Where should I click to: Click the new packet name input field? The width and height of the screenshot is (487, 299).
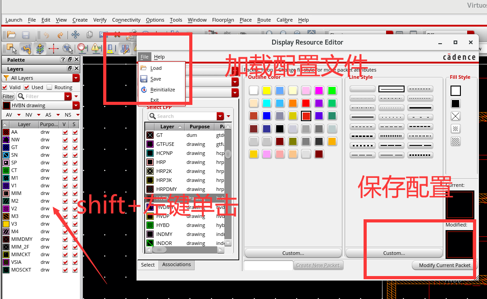[269, 265]
